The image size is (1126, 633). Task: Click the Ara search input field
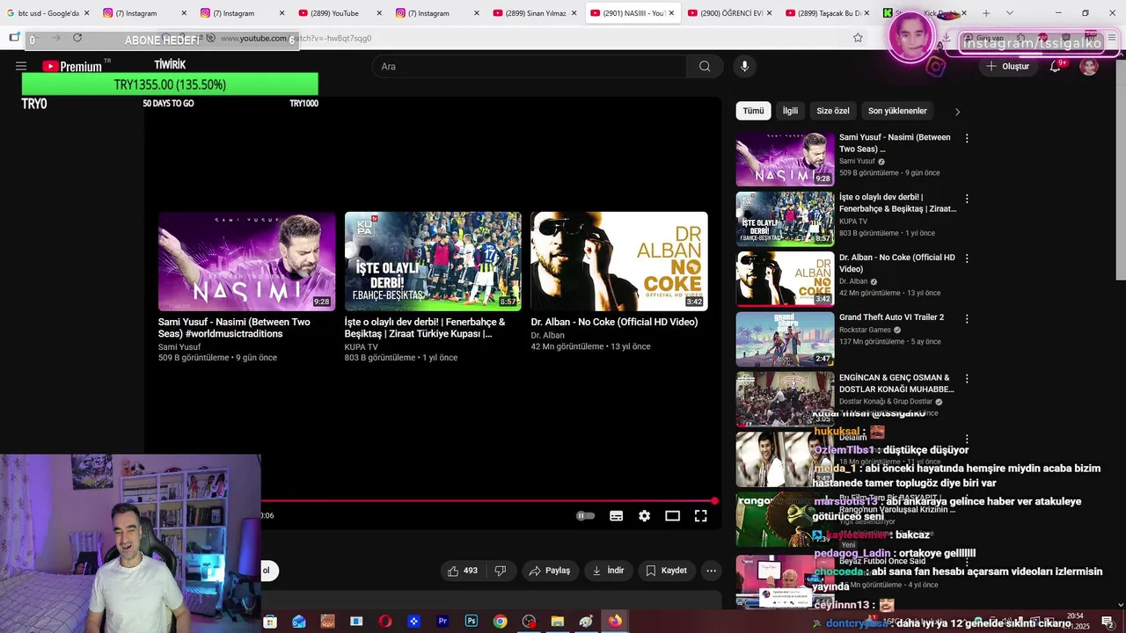[529, 67]
